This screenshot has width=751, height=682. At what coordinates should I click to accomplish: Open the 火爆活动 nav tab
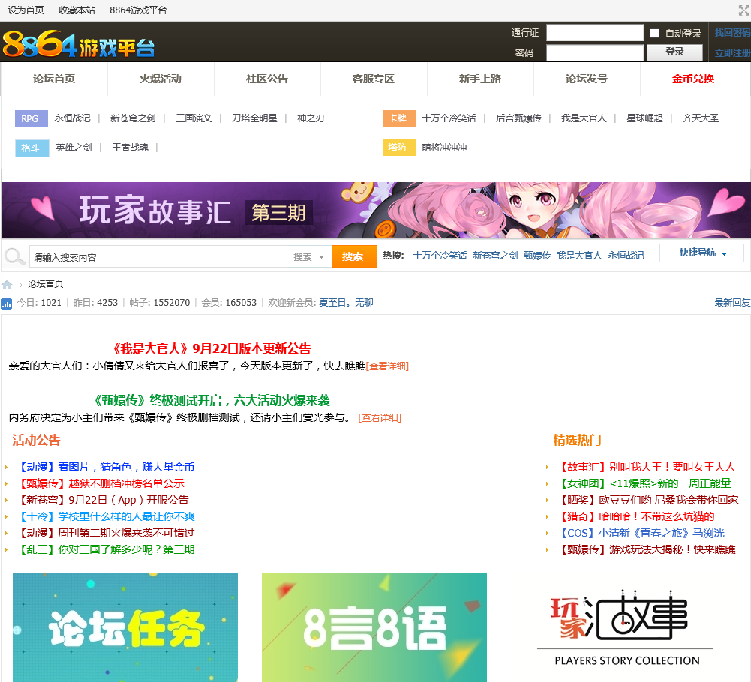click(x=161, y=79)
